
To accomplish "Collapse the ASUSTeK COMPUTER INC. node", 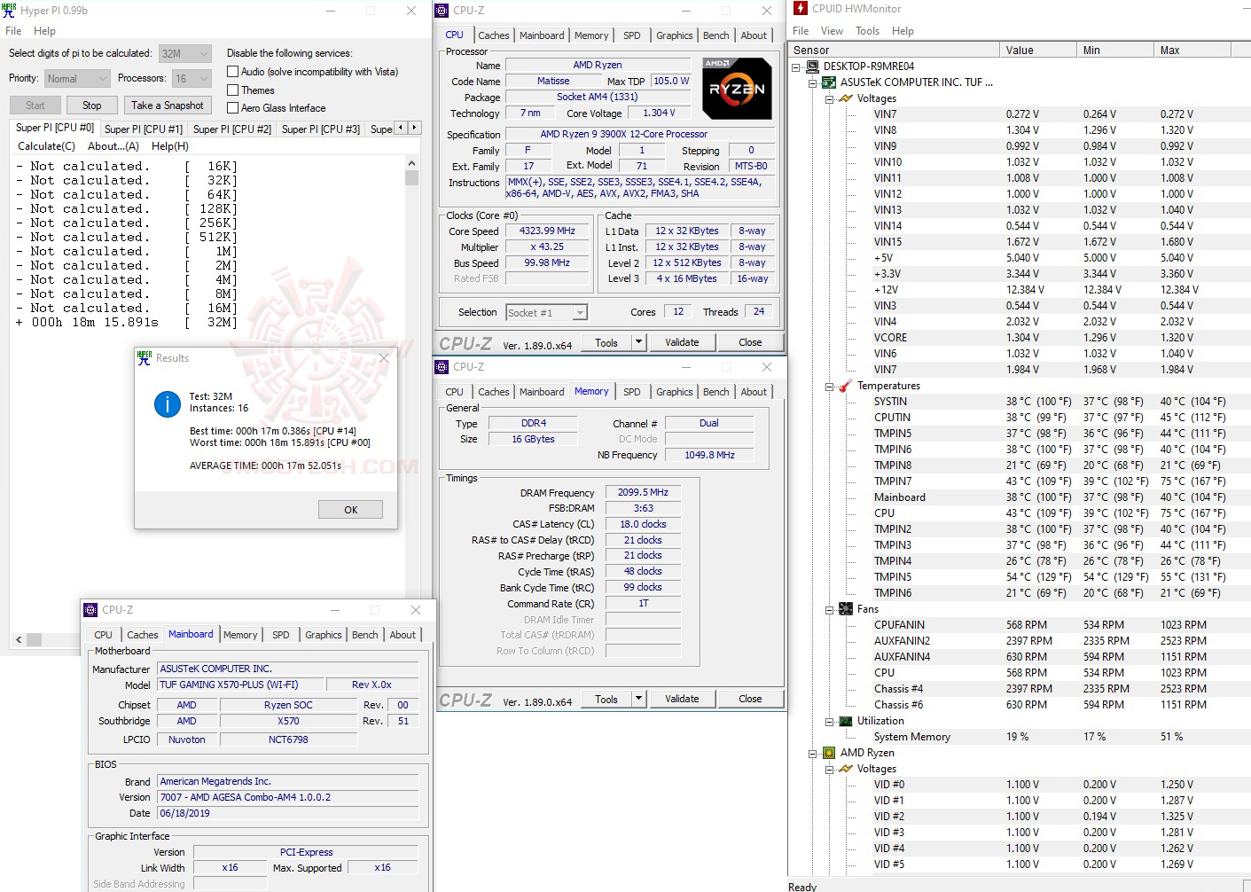I will (x=813, y=82).
